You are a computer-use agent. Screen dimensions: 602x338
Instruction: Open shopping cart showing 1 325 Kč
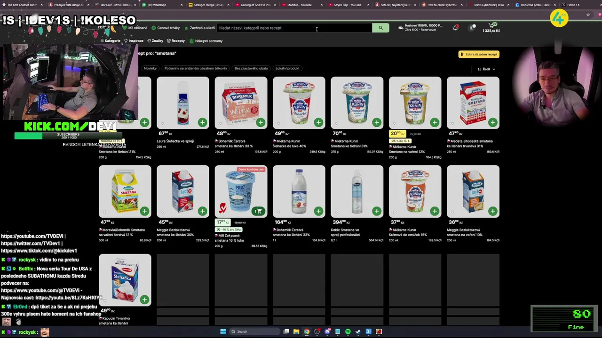[491, 28]
